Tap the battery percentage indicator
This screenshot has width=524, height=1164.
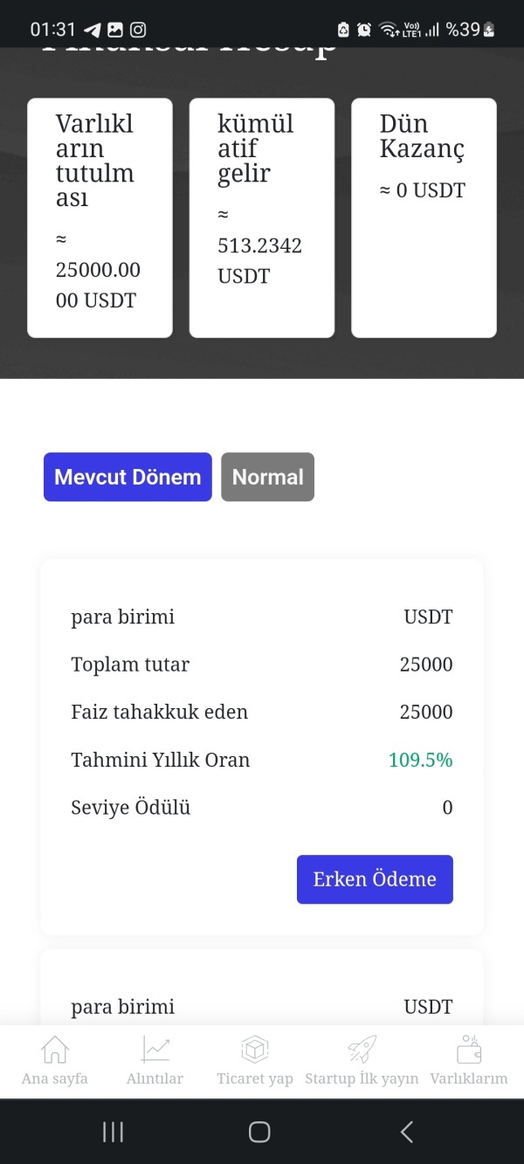[463, 30]
